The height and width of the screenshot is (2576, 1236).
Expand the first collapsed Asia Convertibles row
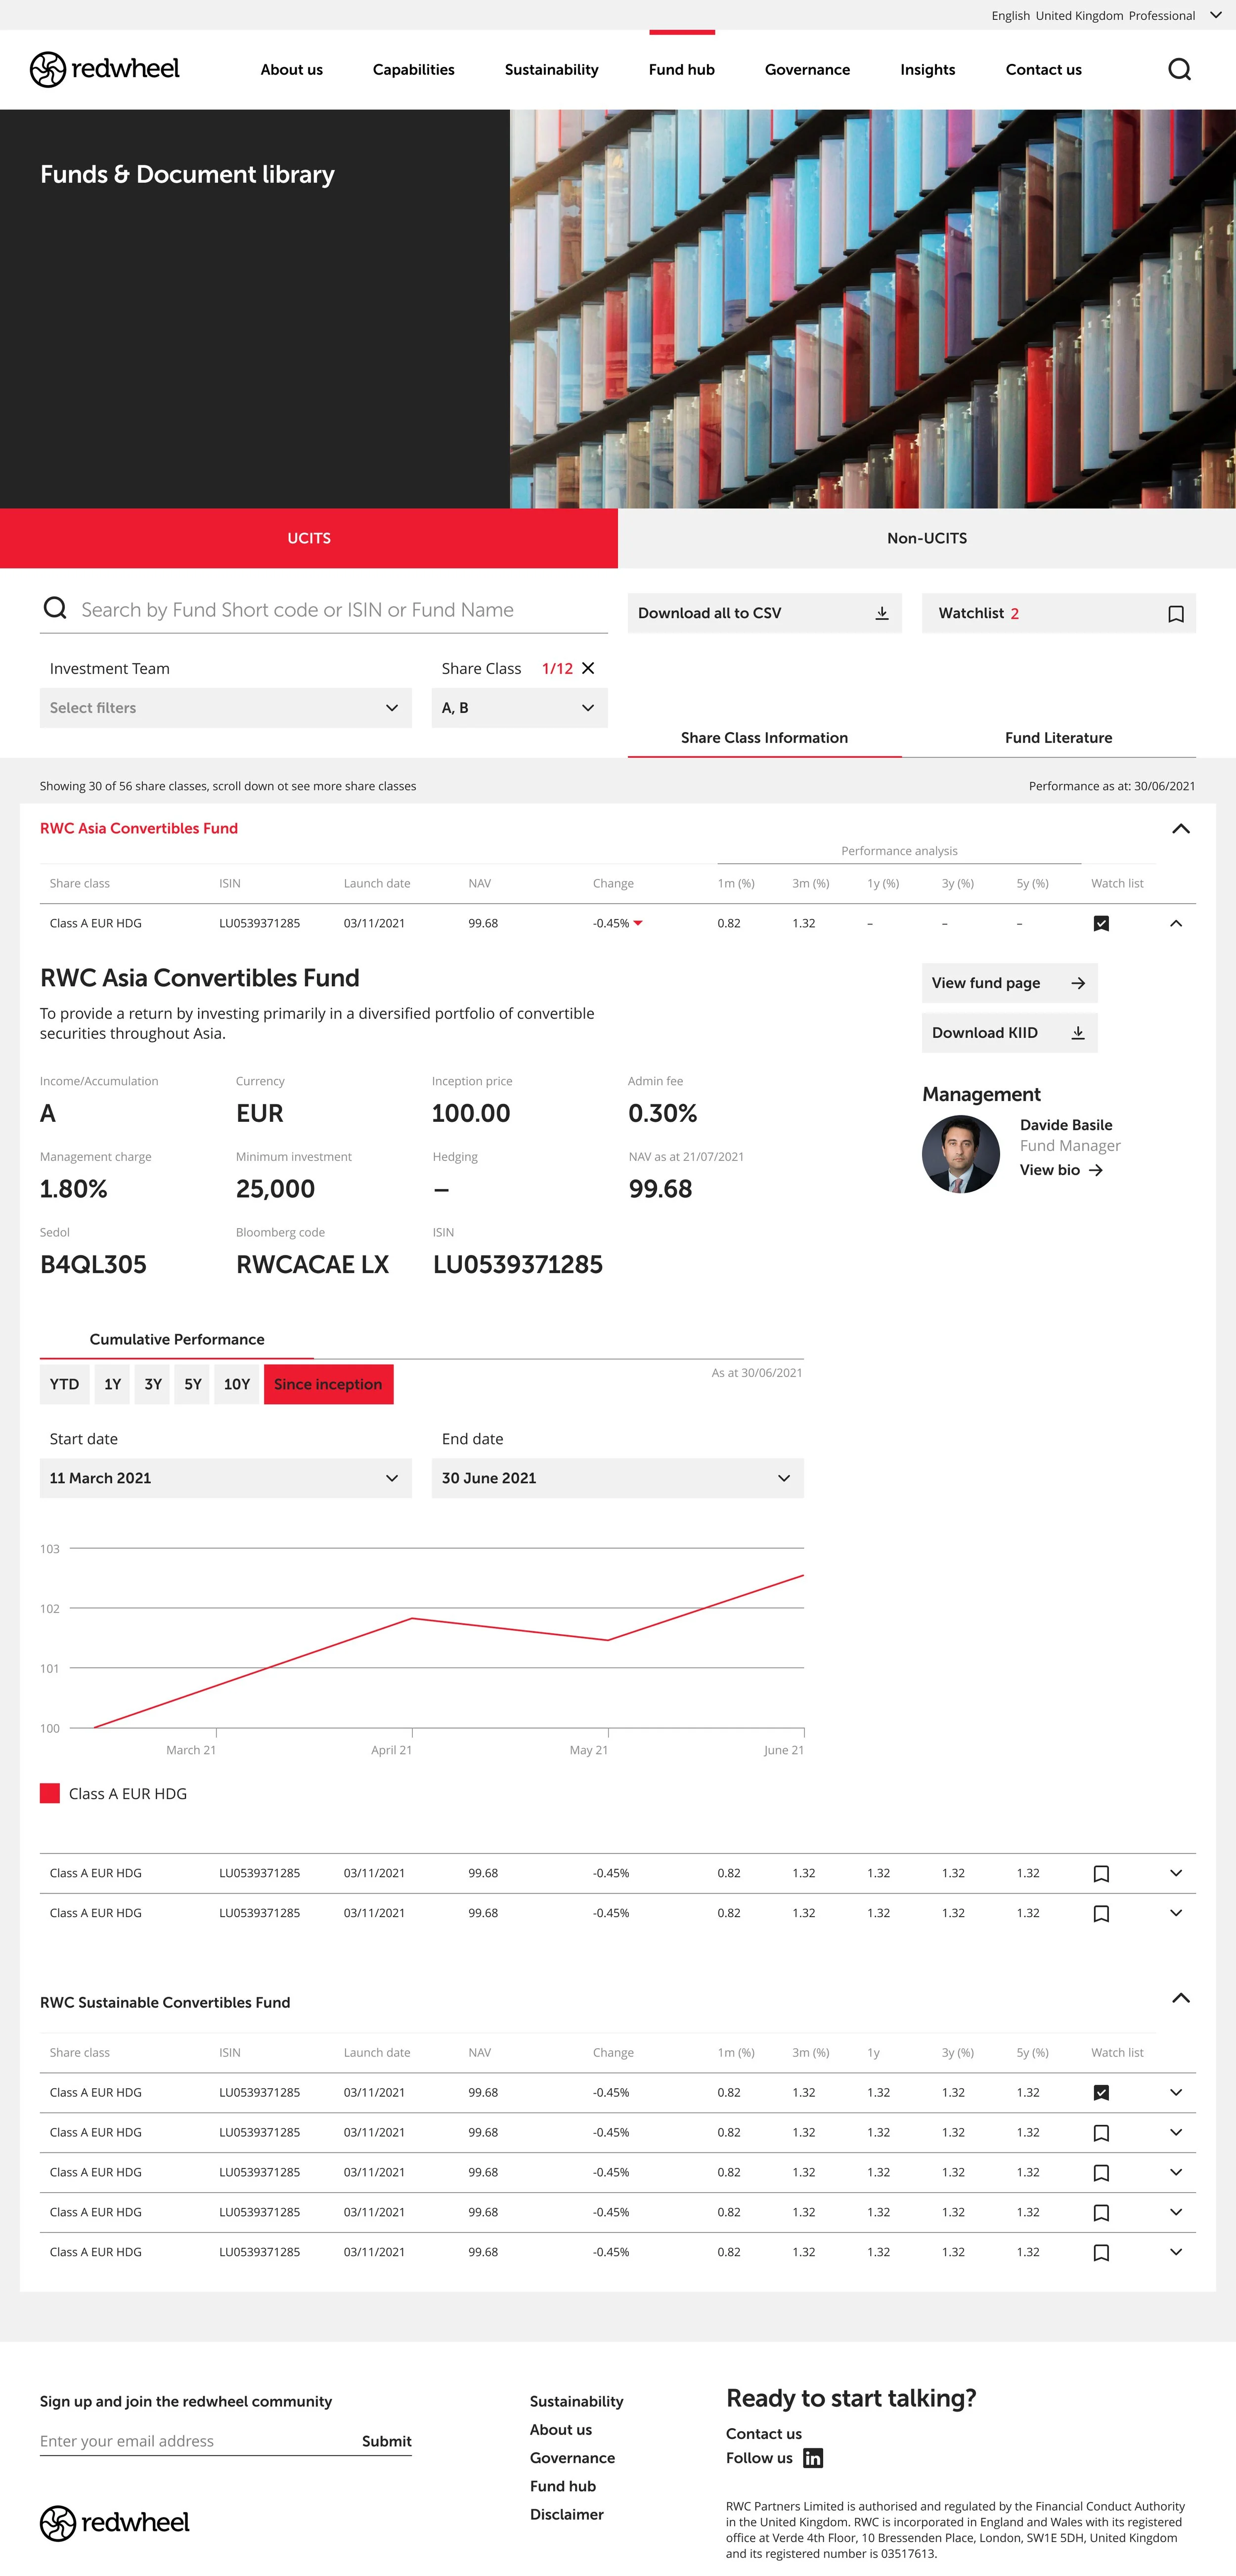point(1176,1873)
